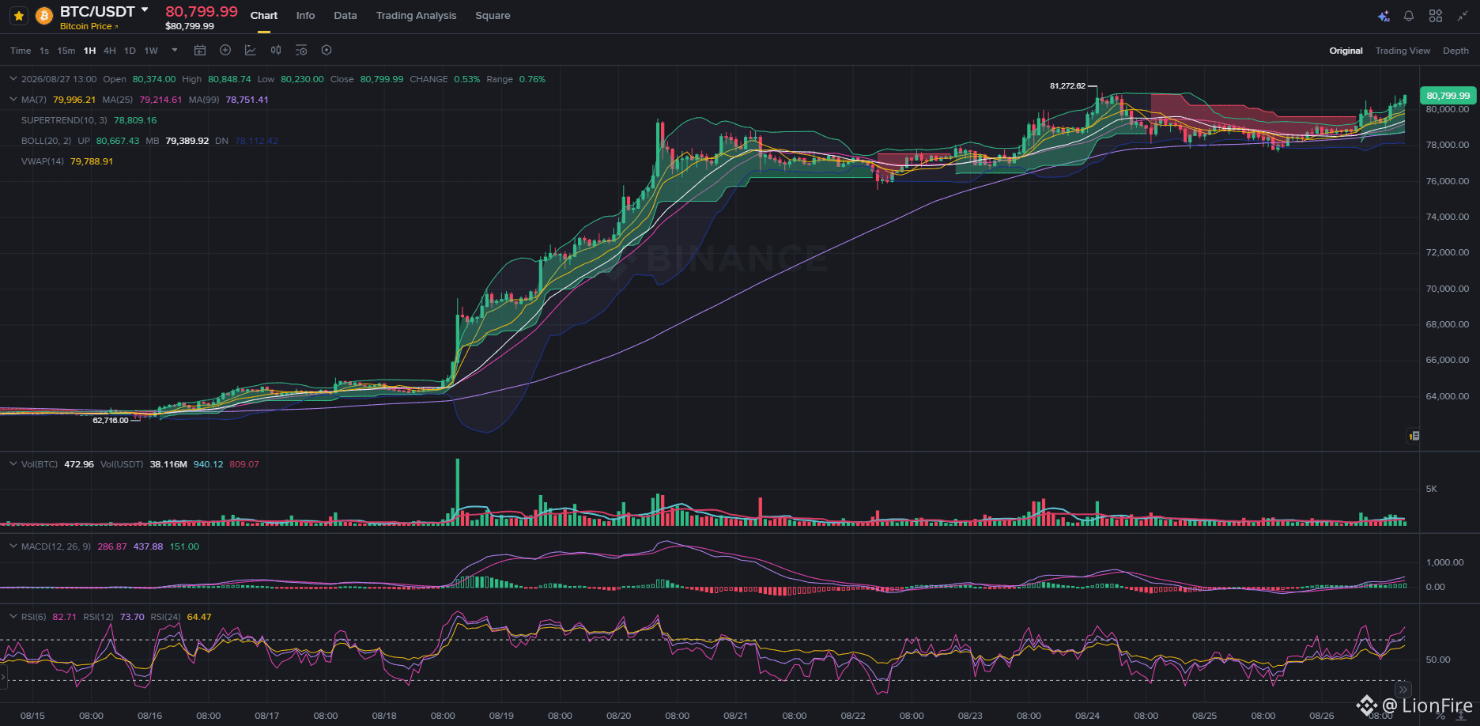Open the layout widgets grid icon

pyautogui.click(x=1436, y=16)
